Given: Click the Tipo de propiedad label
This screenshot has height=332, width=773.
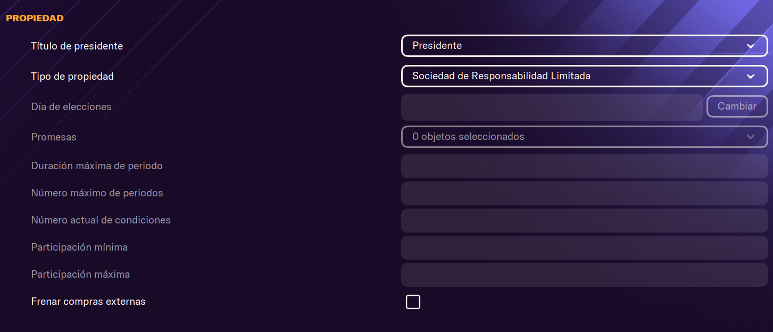Looking at the screenshot, I should click(x=72, y=77).
